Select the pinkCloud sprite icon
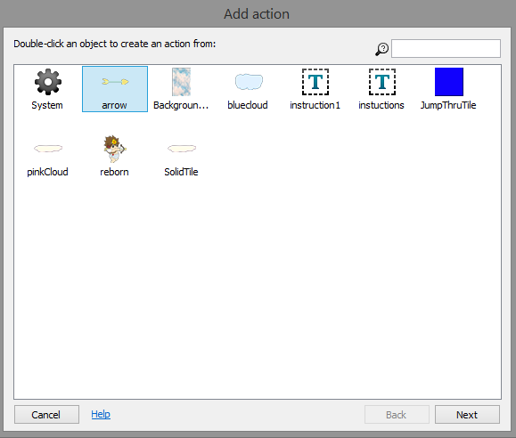The width and height of the screenshot is (516, 438). click(x=48, y=149)
